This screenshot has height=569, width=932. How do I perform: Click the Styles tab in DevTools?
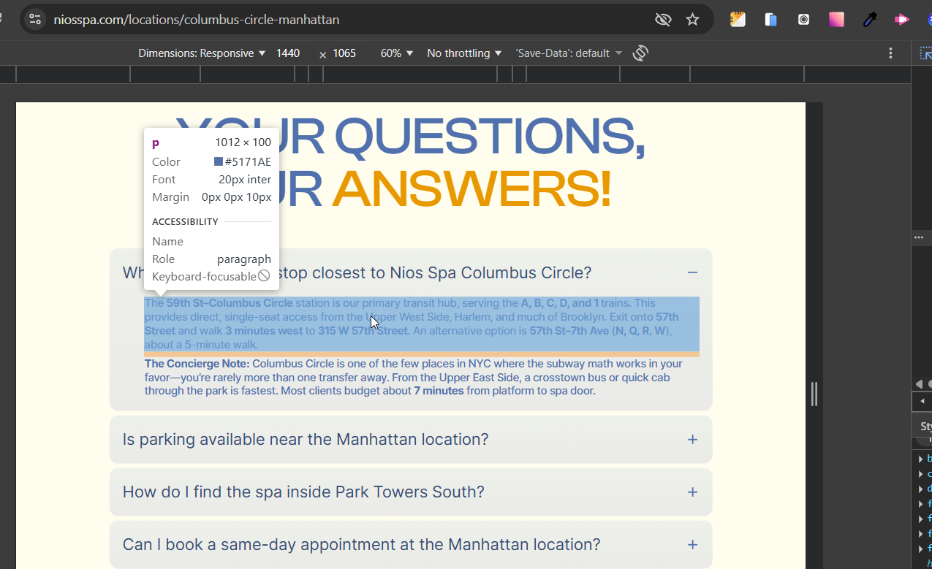pos(925,426)
